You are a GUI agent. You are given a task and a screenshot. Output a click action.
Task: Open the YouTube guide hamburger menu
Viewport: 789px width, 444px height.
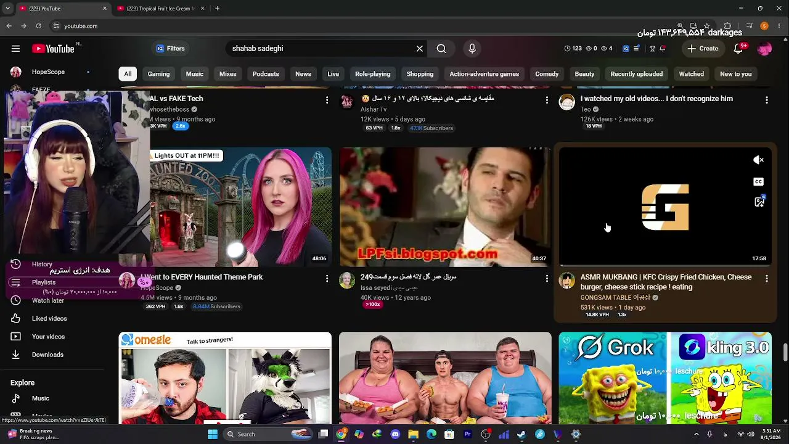coord(15,49)
